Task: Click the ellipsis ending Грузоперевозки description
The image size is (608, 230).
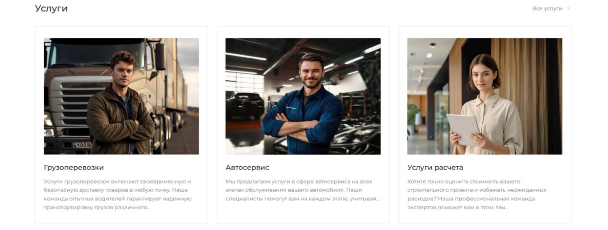Action: [148, 208]
